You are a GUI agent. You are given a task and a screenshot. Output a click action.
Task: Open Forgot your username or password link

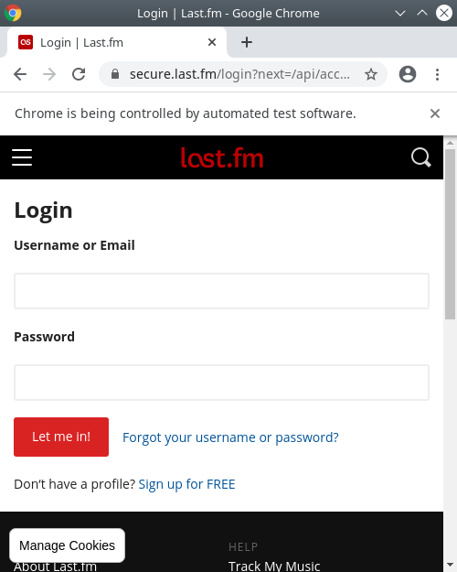click(x=230, y=437)
